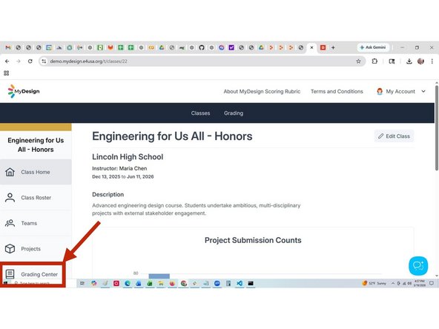This screenshot has height=329, width=439.
Task: Bookmark this page with the star icon
Action: point(358,62)
